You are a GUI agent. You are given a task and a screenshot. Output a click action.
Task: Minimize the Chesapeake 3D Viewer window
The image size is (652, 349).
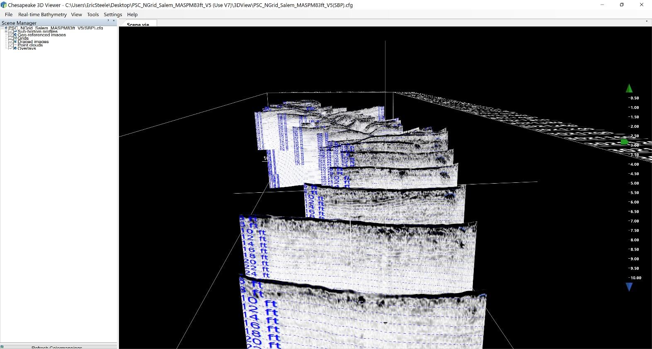[602, 5]
